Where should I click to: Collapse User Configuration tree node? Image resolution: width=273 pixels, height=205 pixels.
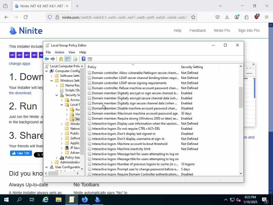[x=46, y=167]
